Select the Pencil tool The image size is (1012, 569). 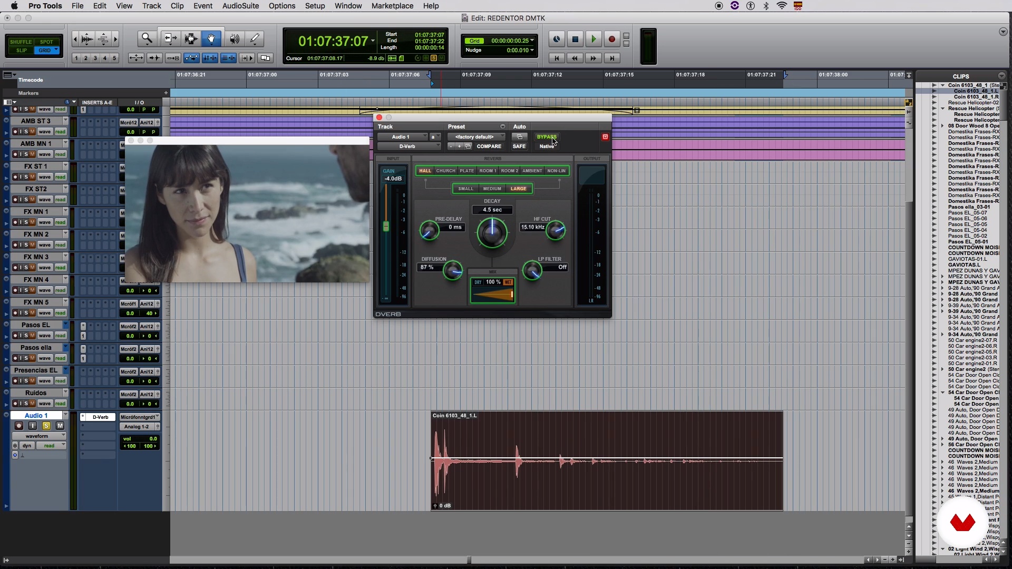coord(255,38)
